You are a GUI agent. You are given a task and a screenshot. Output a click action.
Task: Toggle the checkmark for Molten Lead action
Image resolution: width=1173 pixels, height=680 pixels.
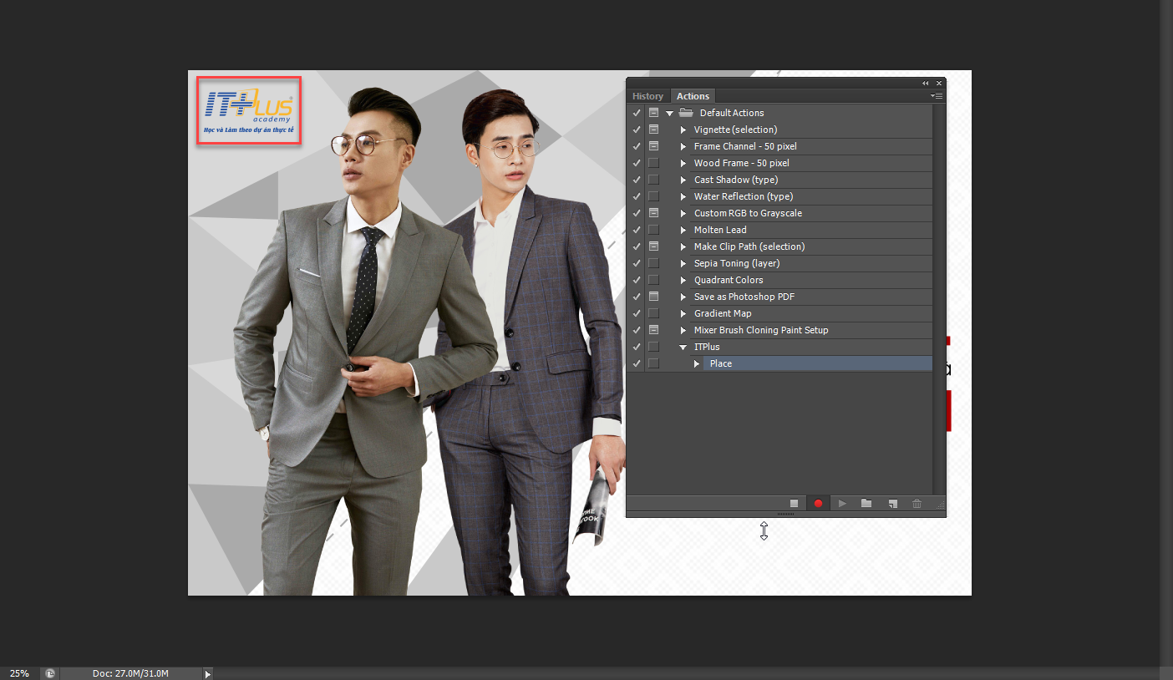(637, 230)
